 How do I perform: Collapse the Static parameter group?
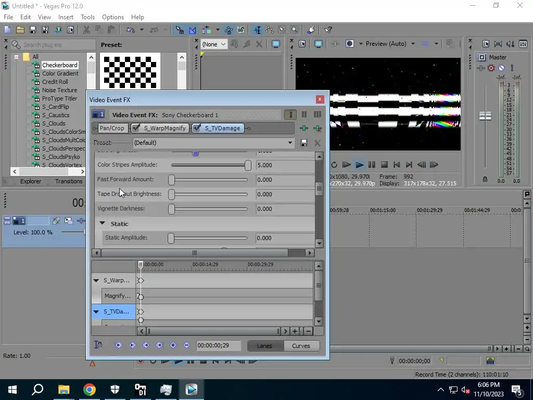coord(102,223)
